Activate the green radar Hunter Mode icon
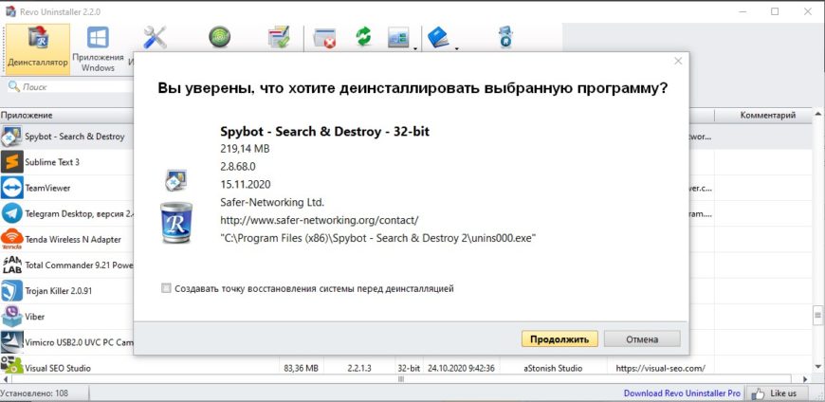Viewport: 825px width, 402px height. [220, 38]
